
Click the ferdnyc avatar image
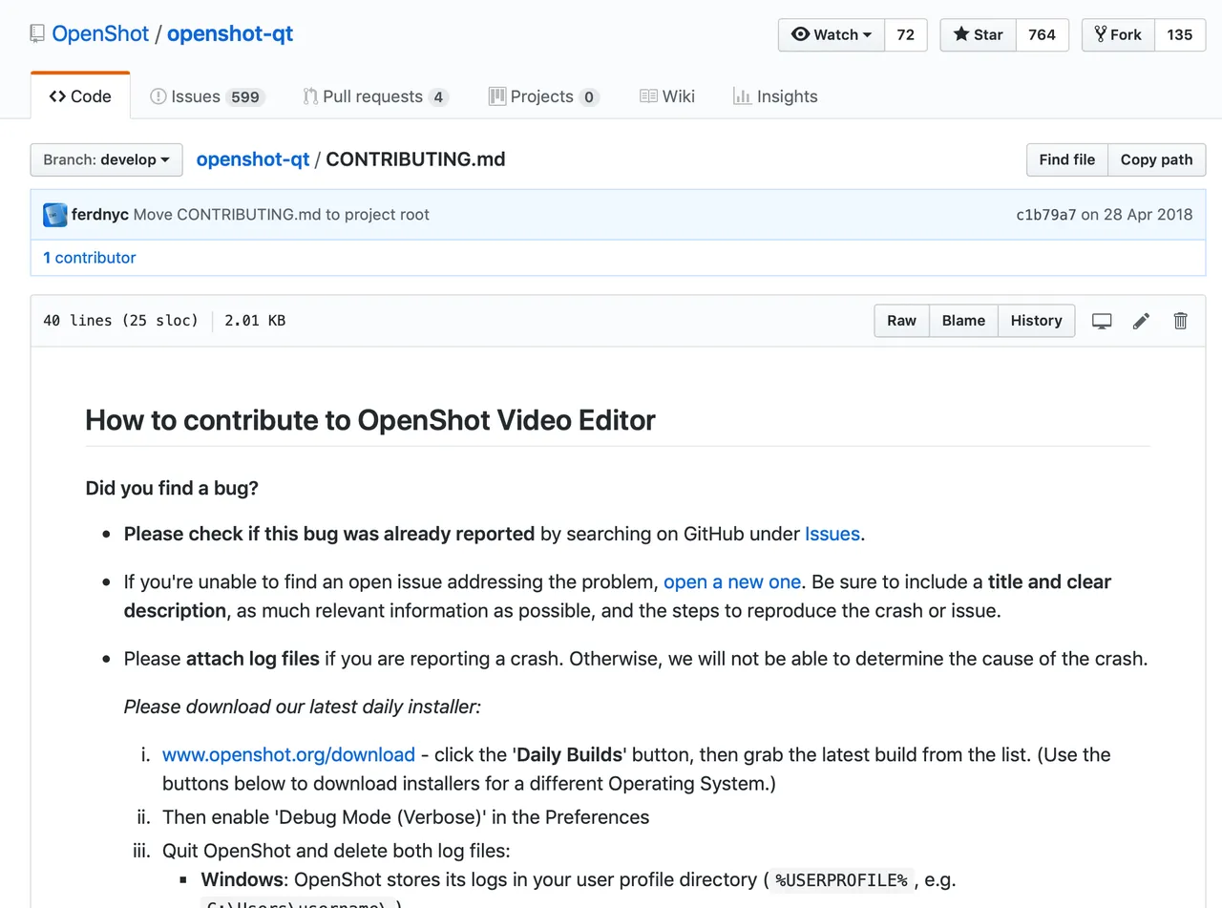tap(54, 215)
